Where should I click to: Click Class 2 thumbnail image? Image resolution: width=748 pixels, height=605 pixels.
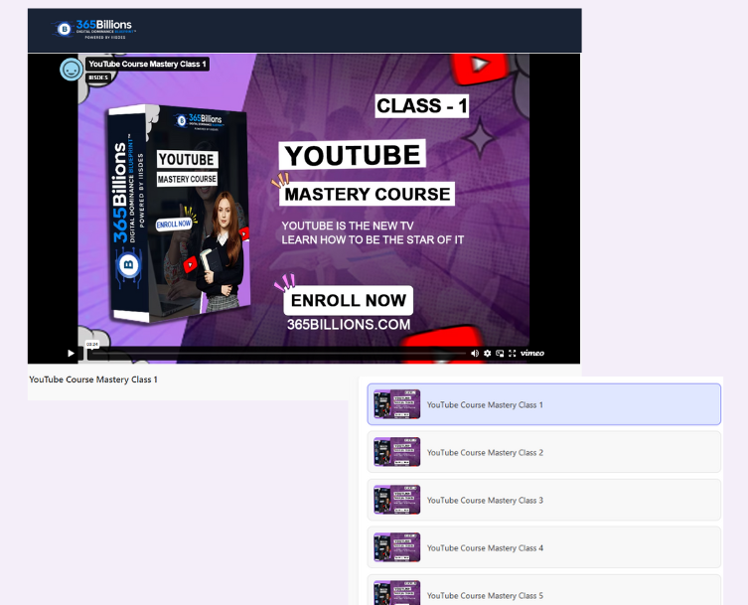396,453
